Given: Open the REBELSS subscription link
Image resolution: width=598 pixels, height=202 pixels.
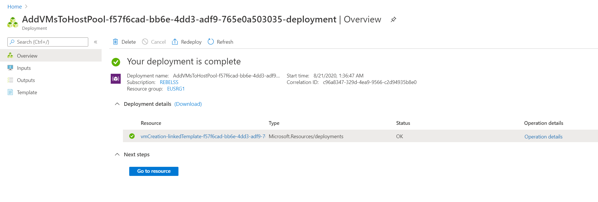Looking at the screenshot, I should coord(169,82).
